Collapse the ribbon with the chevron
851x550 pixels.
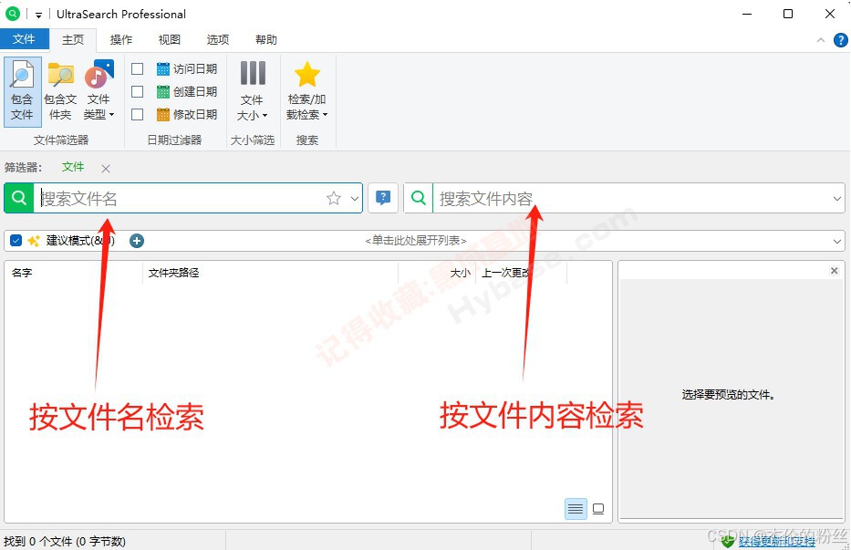821,40
